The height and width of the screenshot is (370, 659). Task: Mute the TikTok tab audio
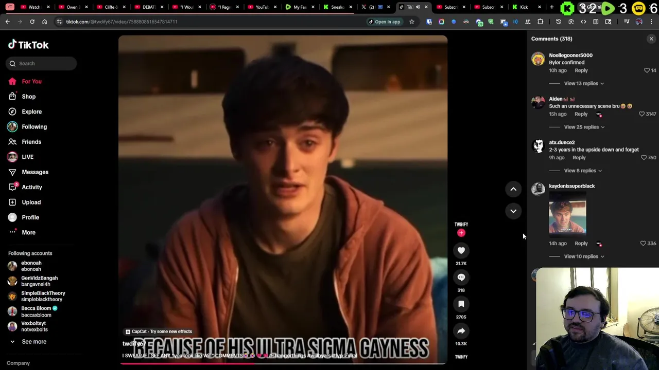point(418,7)
